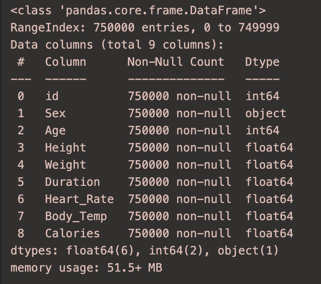The width and height of the screenshot is (321, 284).
Task: Select the 'Height' column name
Action: tap(65, 148)
